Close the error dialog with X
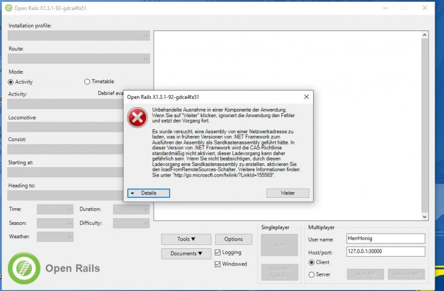444x291 pixels. (x=306, y=97)
